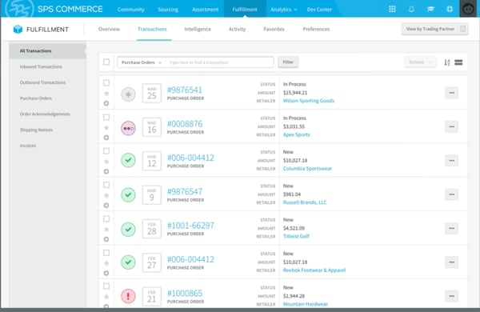Check the box for order #9876547
The width and height of the screenshot is (480, 312).
pyautogui.click(x=106, y=185)
